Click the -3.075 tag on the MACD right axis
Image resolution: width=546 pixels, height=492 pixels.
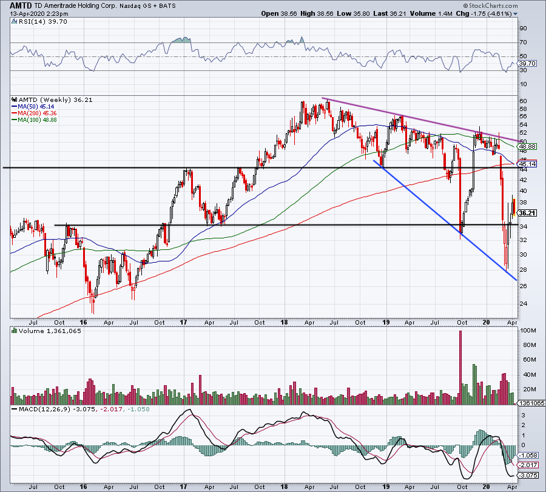[x=528, y=475]
